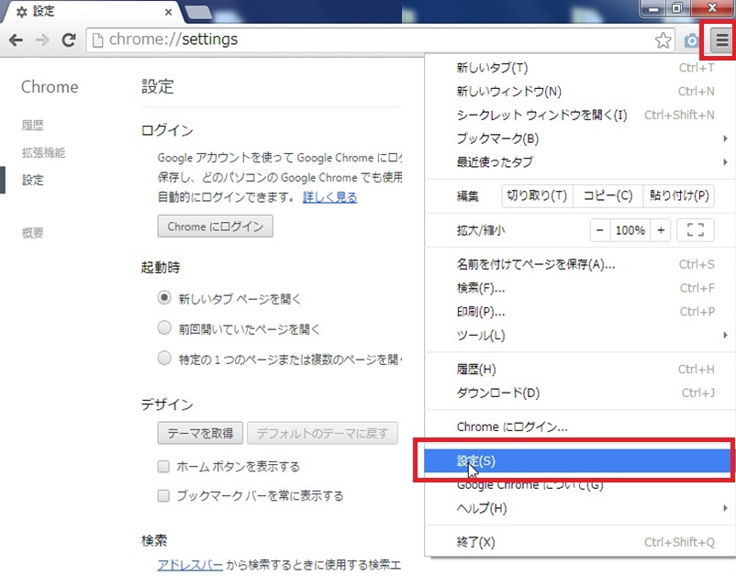Choose 履歴(H) menu item

(x=579, y=370)
